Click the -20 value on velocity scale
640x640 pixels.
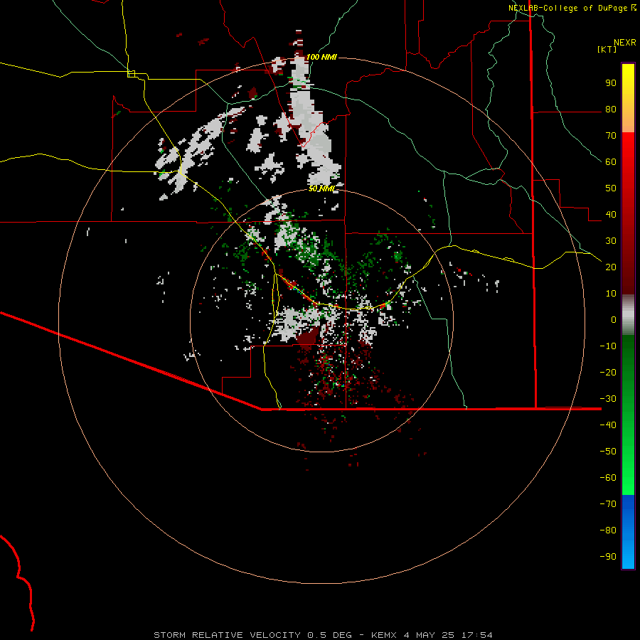point(608,372)
